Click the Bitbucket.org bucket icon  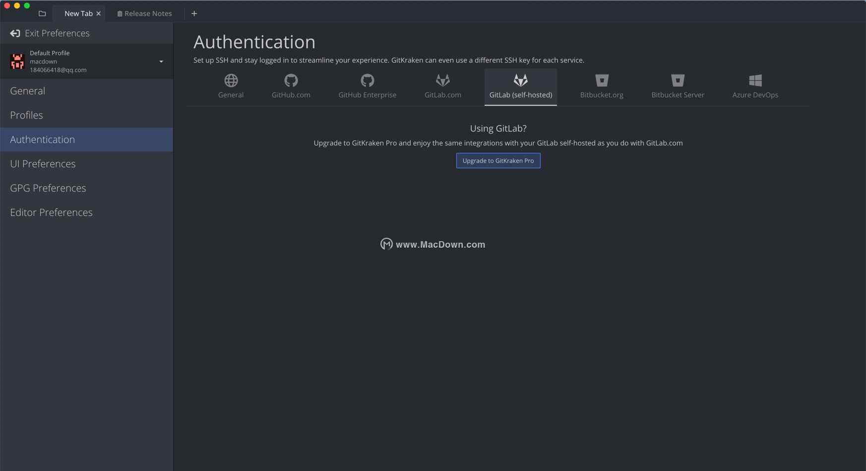pos(602,80)
